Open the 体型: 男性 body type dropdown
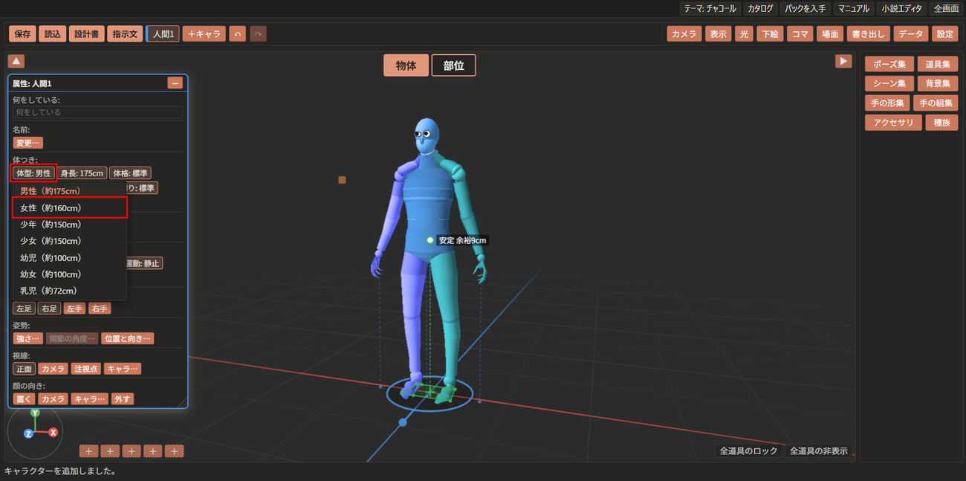966x481 pixels. tap(33, 173)
